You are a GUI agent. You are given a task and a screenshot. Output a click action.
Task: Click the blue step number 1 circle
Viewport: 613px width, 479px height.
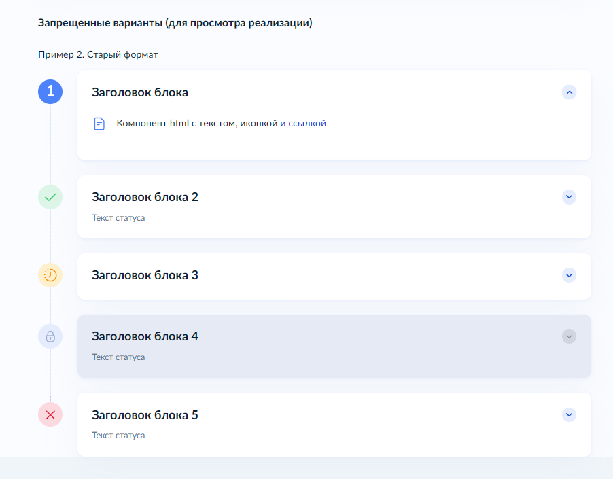click(50, 92)
